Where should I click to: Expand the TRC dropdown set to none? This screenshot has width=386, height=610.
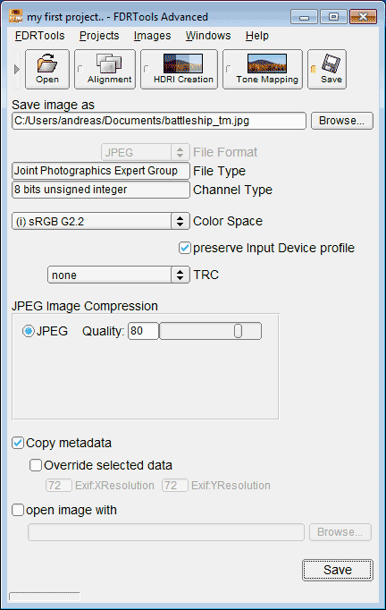pos(119,275)
